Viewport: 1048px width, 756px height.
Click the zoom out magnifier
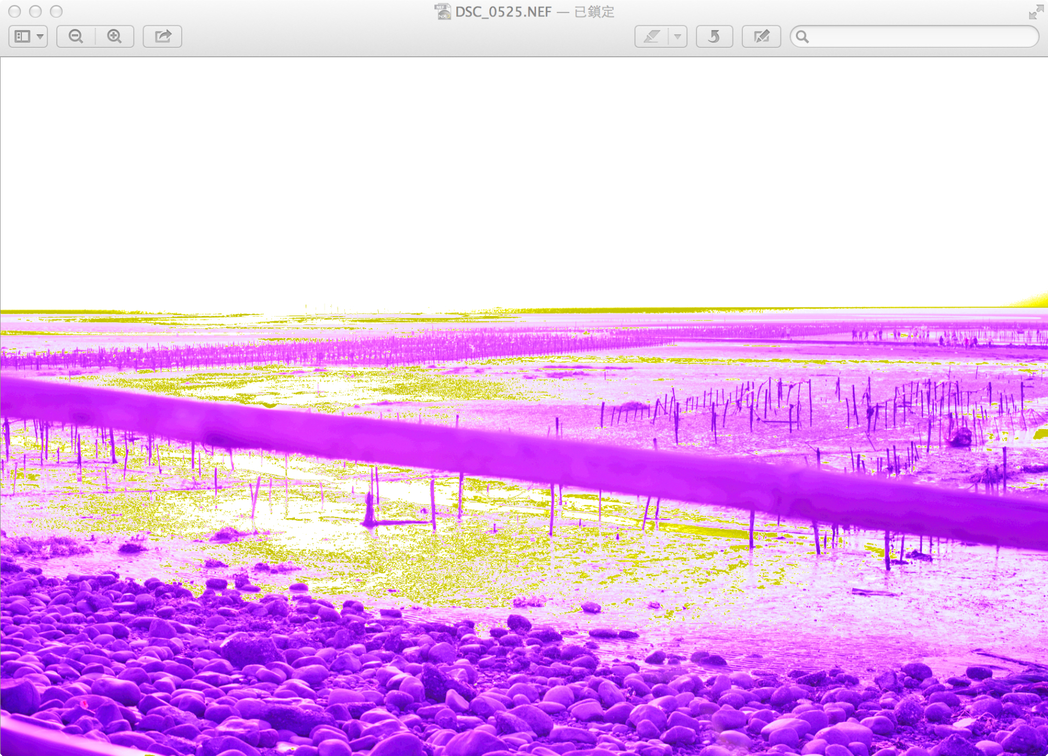pos(76,37)
